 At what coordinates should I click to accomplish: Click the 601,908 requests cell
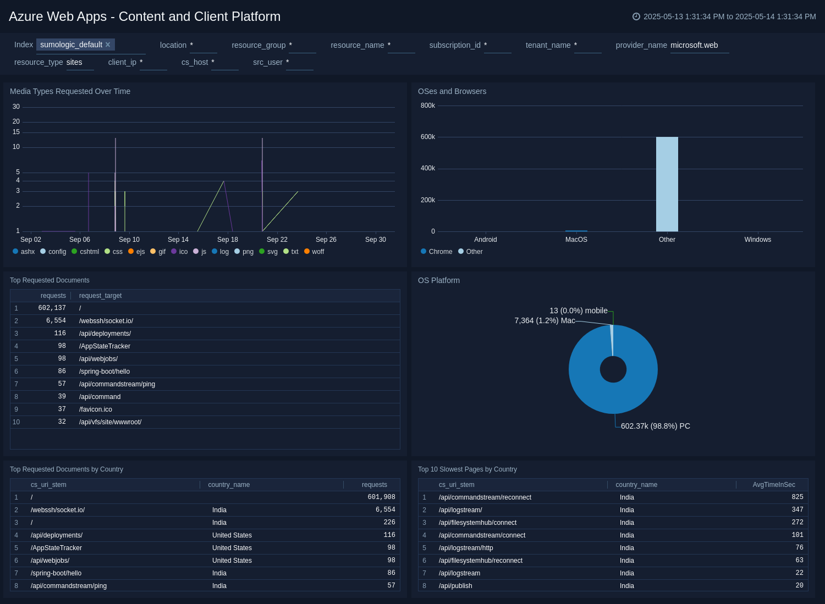click(382, 497)
